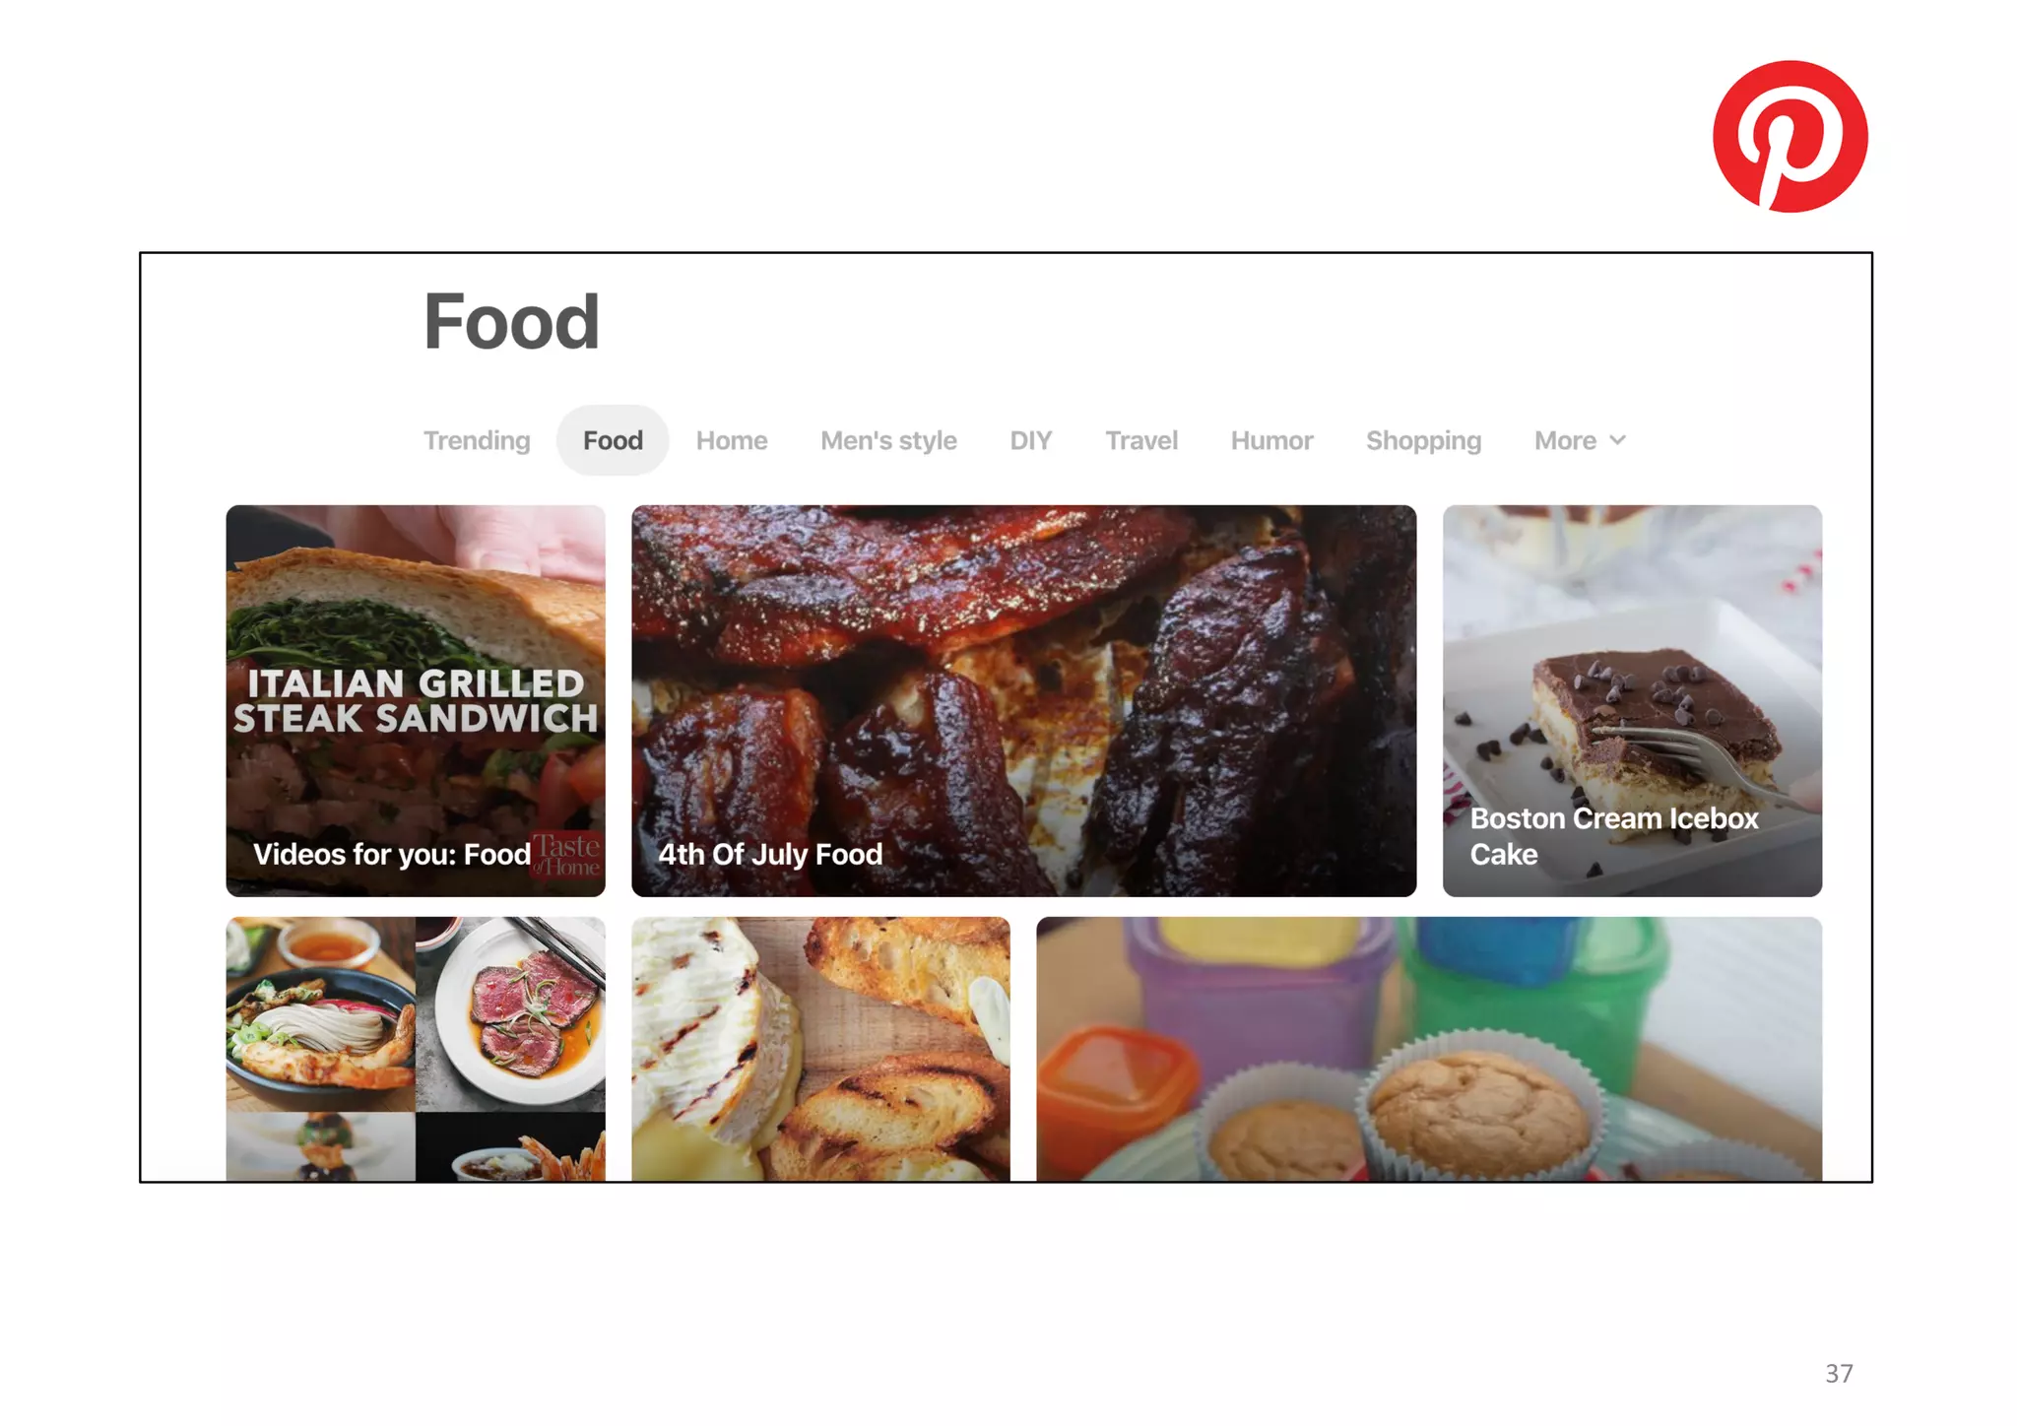The height and width of the screenshot is (1426, 2017).
Task: Switch to the Travel tab
Action: [x=1141, y=440]
